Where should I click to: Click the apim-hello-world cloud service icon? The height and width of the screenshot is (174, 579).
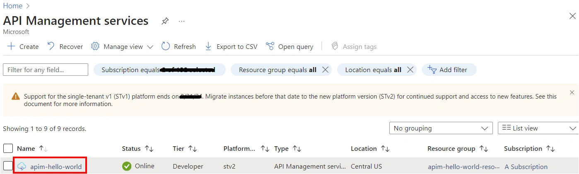22,167
